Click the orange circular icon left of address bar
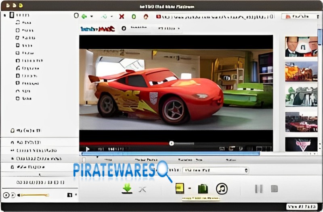This screenshot has width=323, height=212. [146, 17]
